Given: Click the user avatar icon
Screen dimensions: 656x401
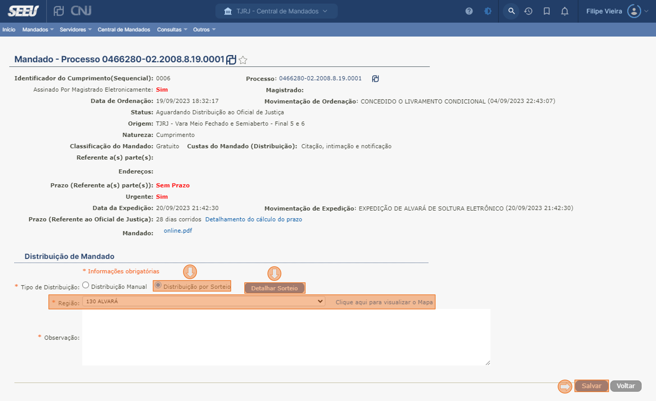Looking at the screenshot, I should 634,11.
